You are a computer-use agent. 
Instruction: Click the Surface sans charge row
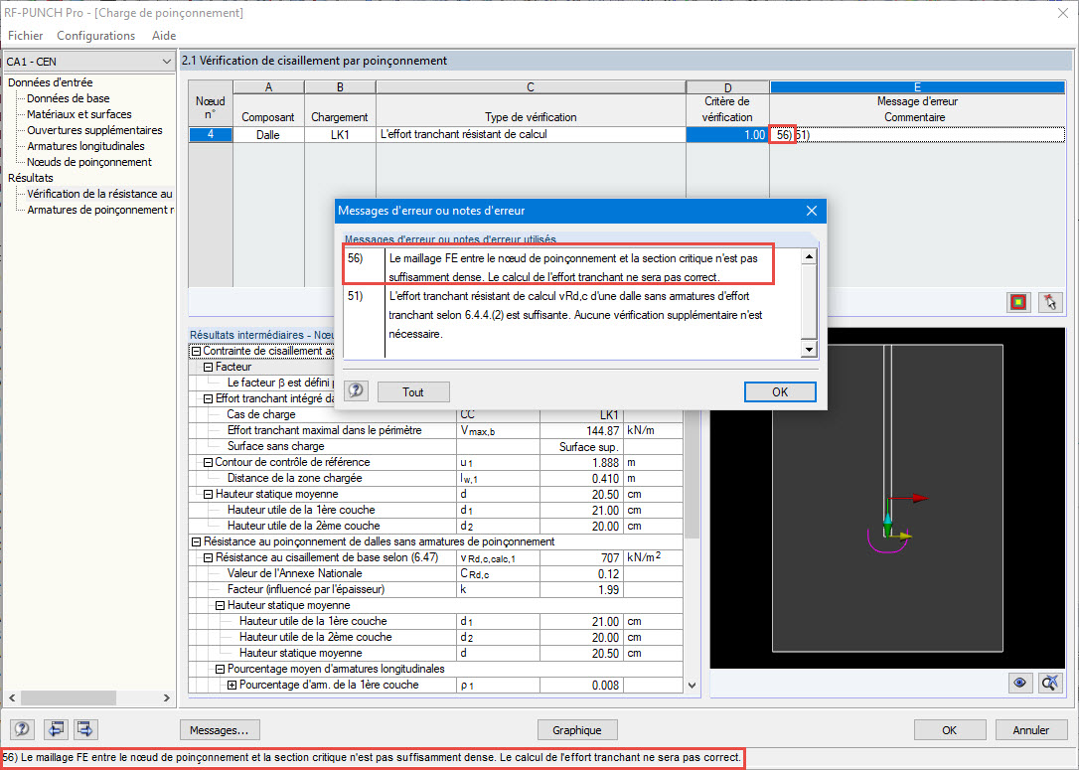click(435, 446)
